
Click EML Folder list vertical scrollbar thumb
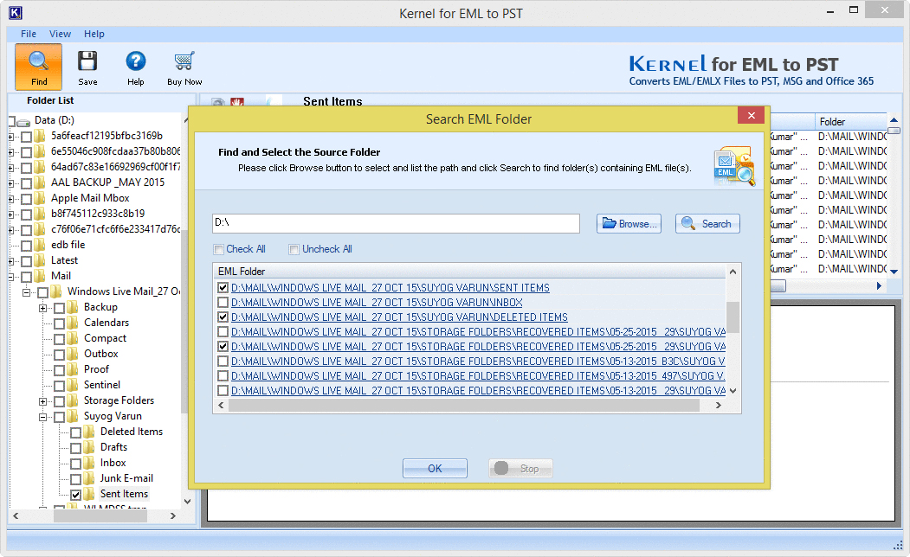point(733,317)
